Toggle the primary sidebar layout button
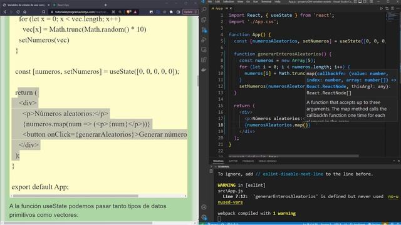This screenshot has width=401, height=225. click(355, 1)
